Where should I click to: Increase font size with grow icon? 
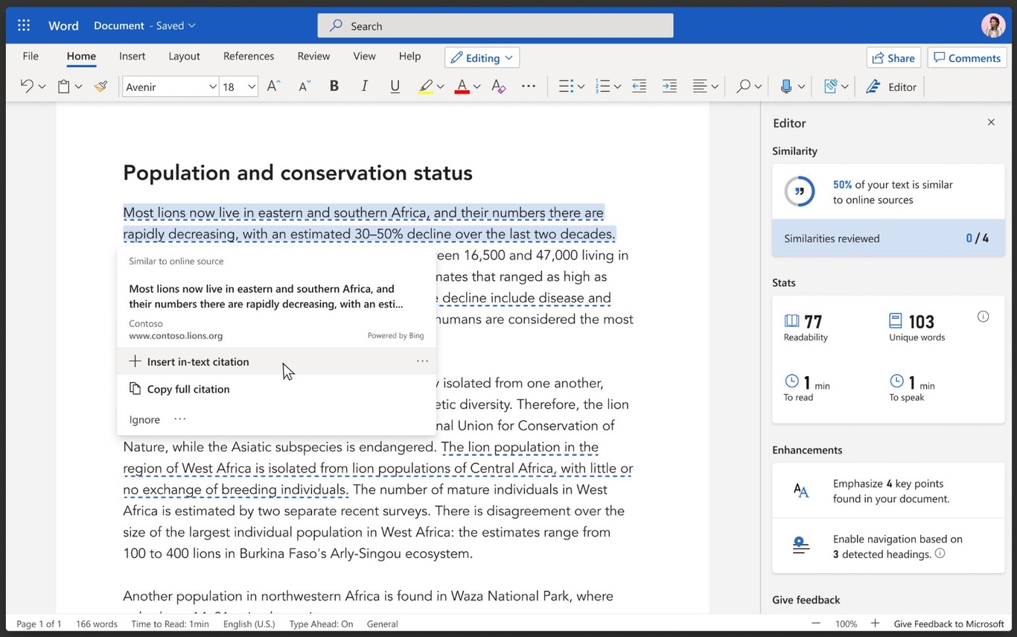pyautogui.click(x=273, y=86)
